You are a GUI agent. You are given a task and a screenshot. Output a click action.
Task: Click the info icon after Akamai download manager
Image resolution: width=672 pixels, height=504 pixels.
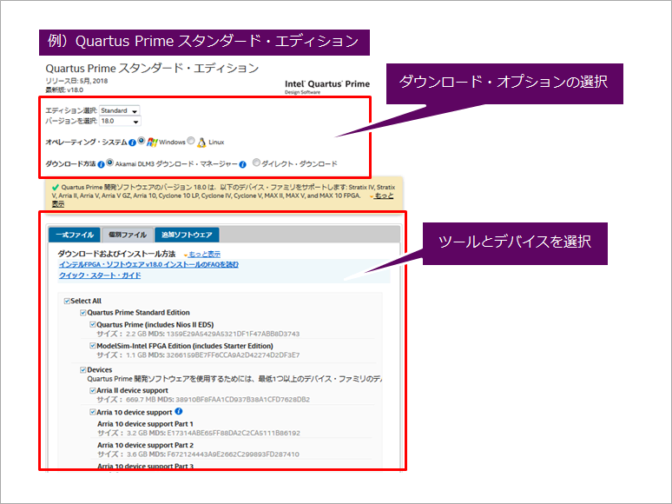(x=242, y=164)
